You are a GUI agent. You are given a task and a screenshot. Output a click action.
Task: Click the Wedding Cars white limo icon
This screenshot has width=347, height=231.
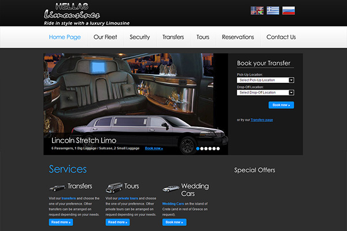(x=171, y=189)
